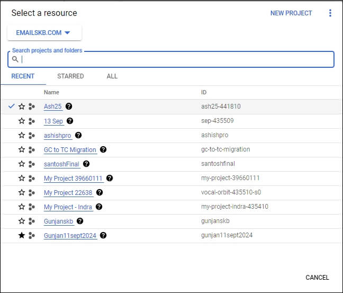Open the EMAILSKB.COM organization dropdown
The width and height of the screenshot is (343, 293).
(x=44, y=33)
